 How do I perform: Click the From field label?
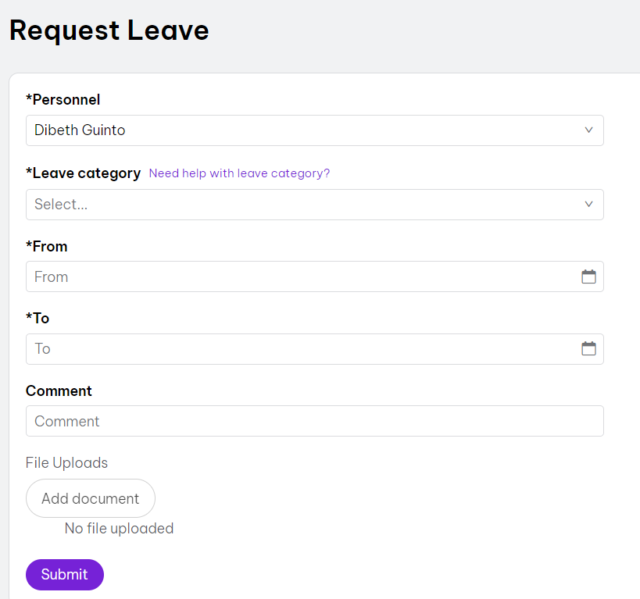click(x=47, y=246)
